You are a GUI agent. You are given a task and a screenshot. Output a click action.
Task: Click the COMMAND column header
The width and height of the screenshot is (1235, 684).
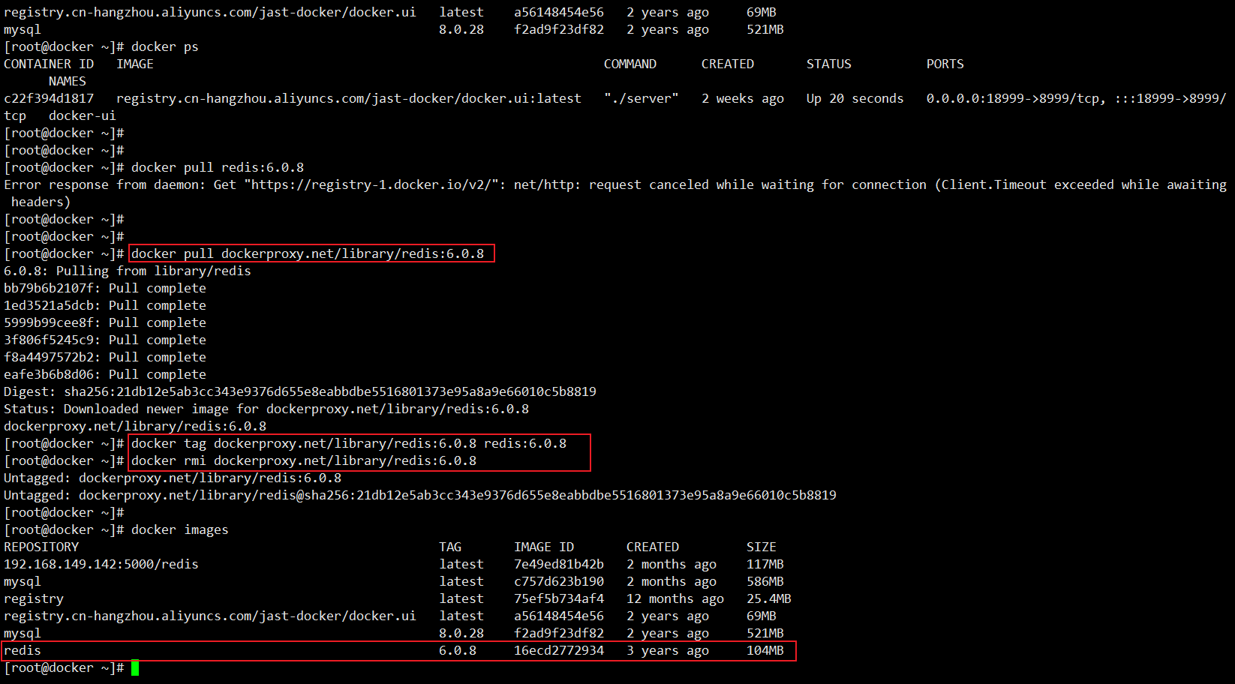tap(630, 64)
